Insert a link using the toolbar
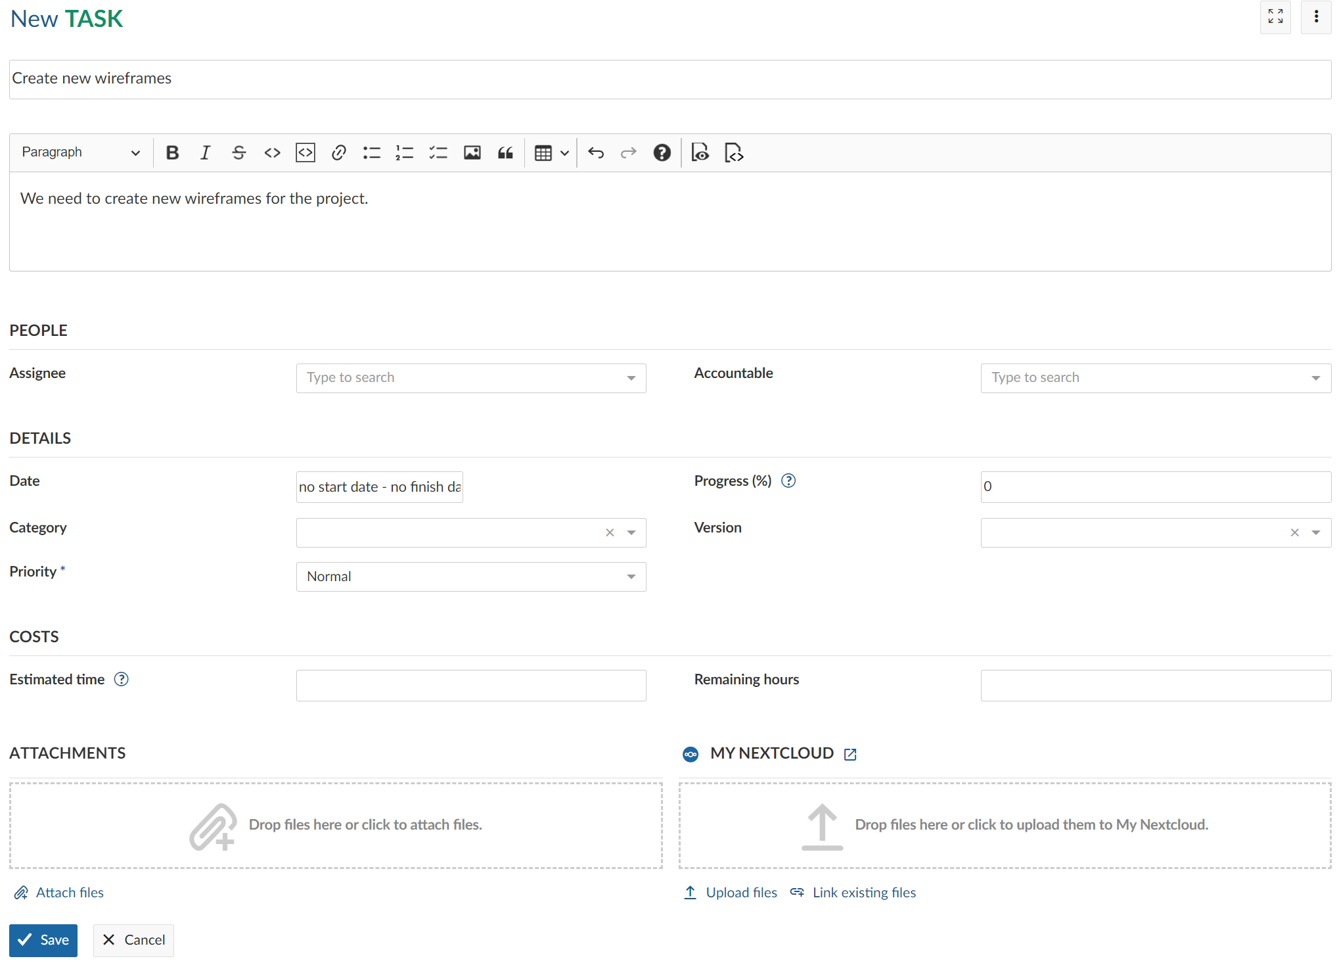The image size is (1337, 967). tap(338, 153)
